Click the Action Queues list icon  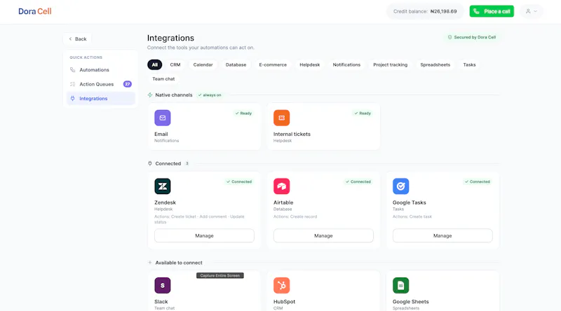pos(73,84)
